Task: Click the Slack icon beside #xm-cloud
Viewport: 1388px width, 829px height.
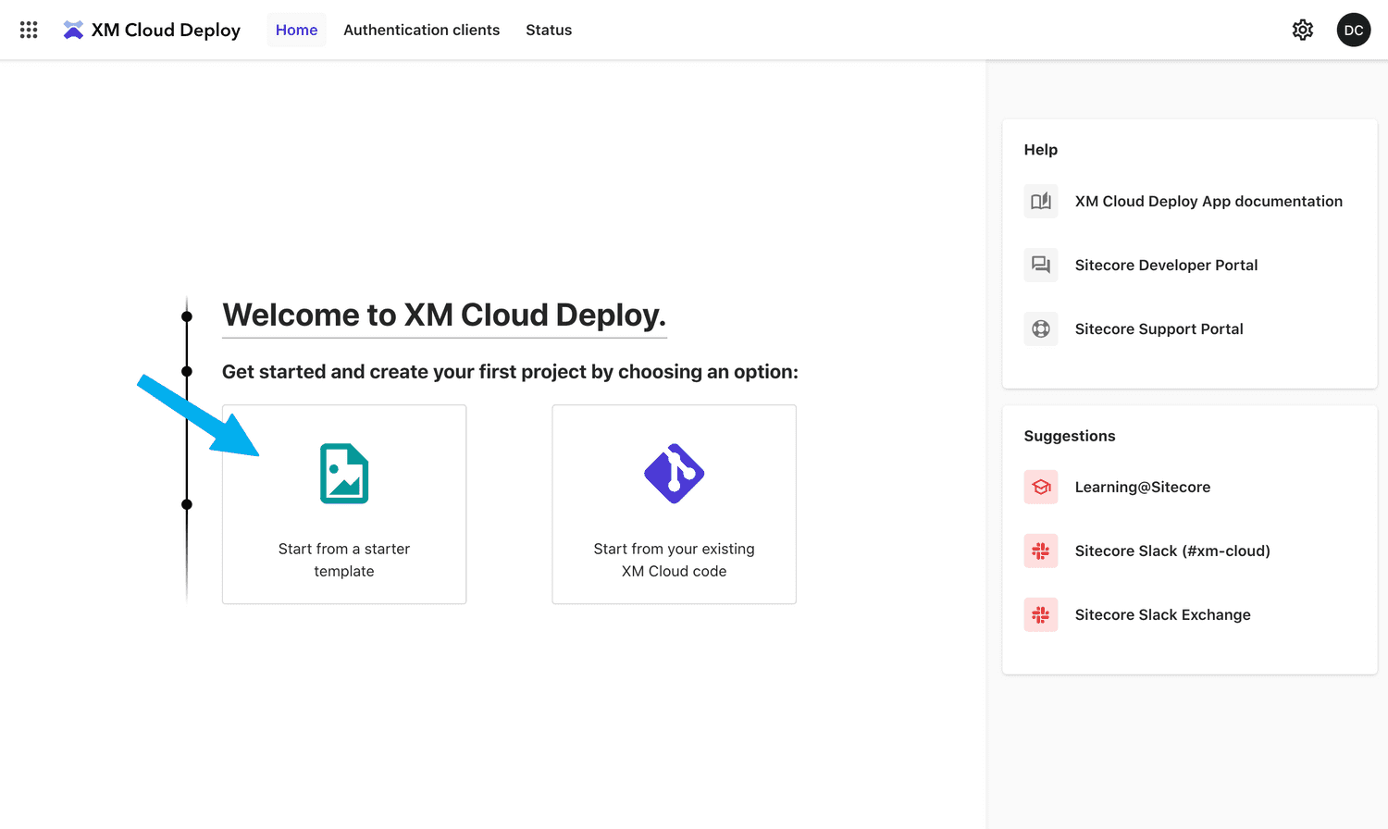Action: (x=1041, y=551)
